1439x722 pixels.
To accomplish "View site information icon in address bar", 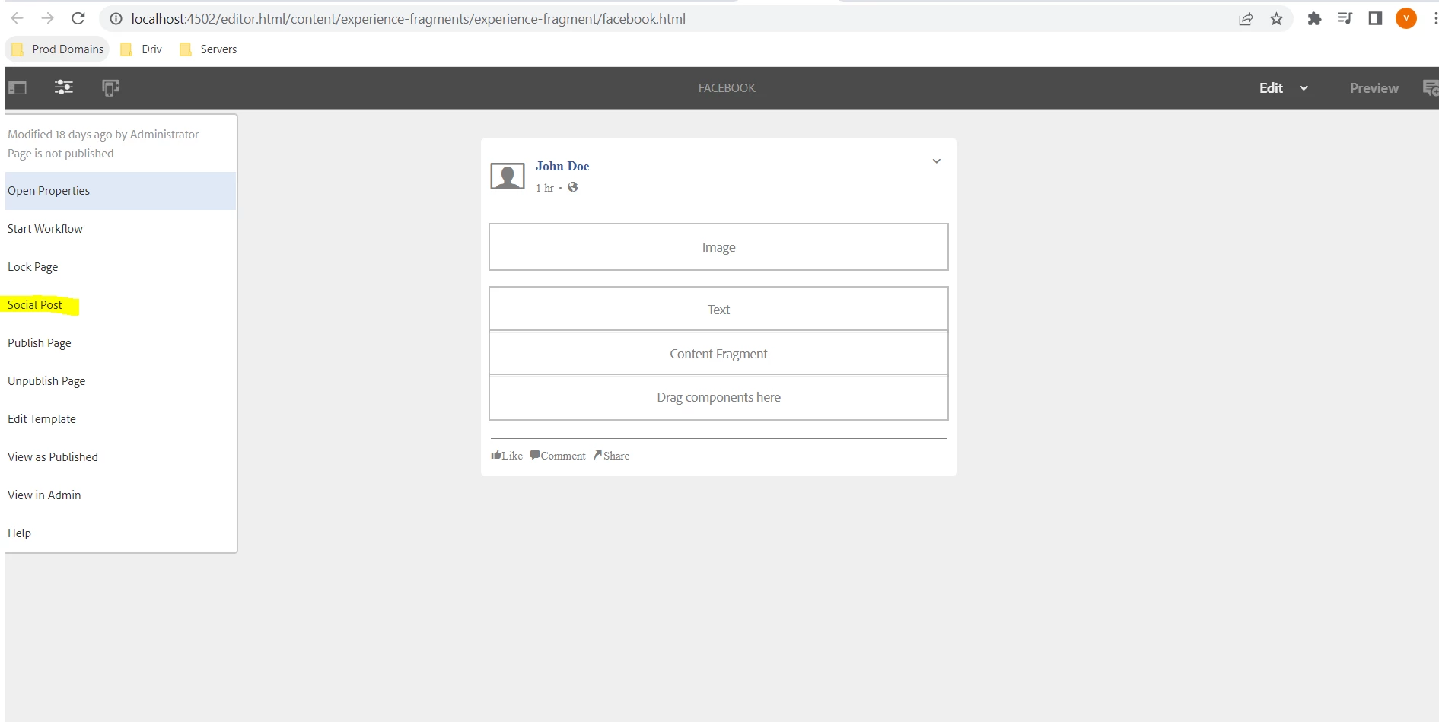I will 116,19.
